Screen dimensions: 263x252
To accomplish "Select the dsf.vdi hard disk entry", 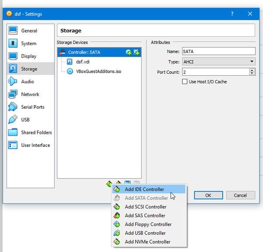I will [x=100, y=62].
